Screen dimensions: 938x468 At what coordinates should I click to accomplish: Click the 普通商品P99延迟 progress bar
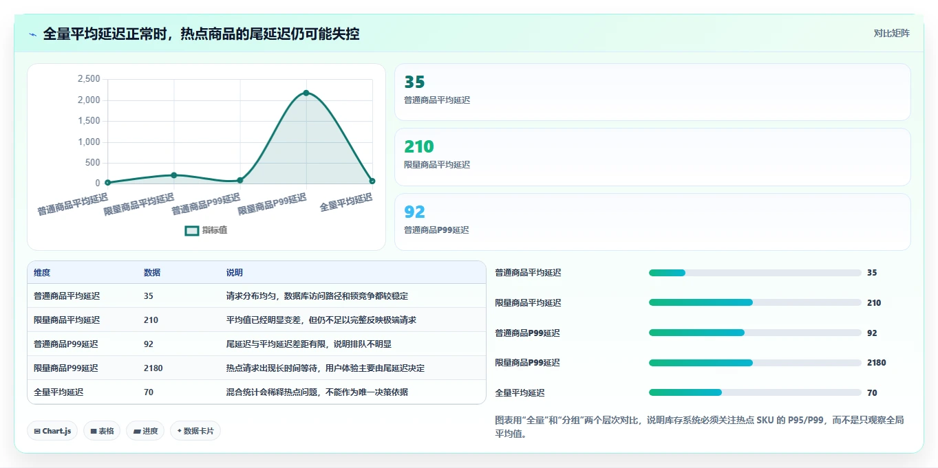point(755,333)
